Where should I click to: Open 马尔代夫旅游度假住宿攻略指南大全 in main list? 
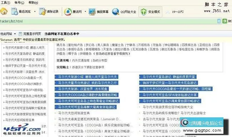[x=168, y=107]
